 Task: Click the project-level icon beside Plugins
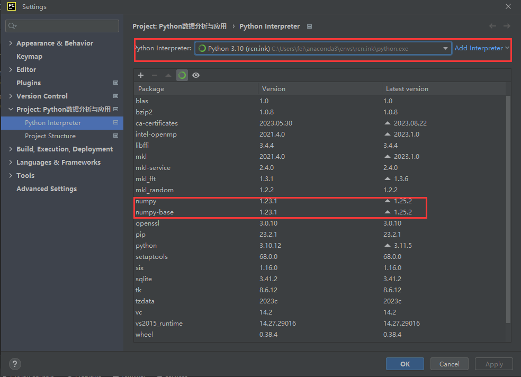click(x=115, y=83)
